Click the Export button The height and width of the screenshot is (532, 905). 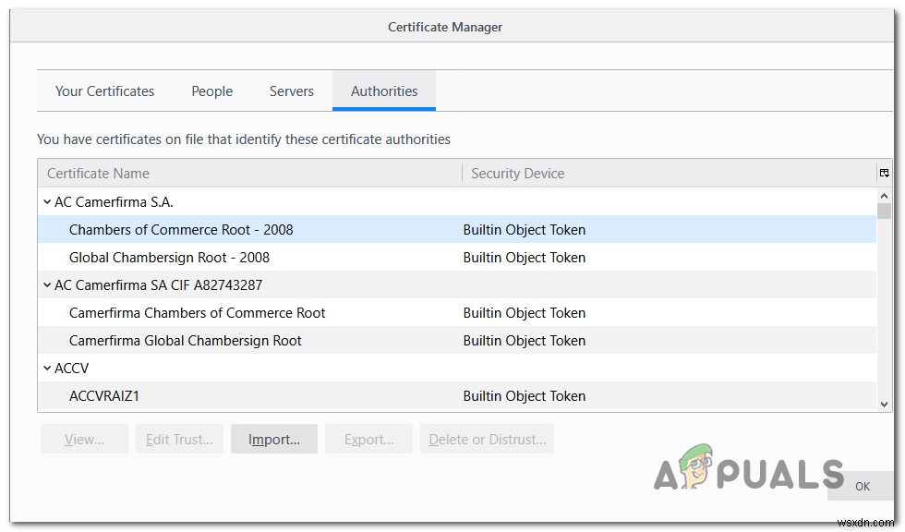pos(368,439)
